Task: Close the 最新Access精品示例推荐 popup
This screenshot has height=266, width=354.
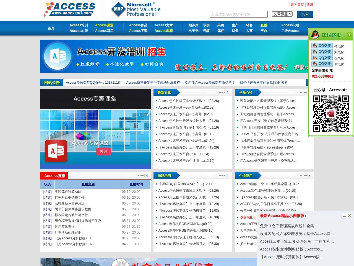Action: point(349,216)
